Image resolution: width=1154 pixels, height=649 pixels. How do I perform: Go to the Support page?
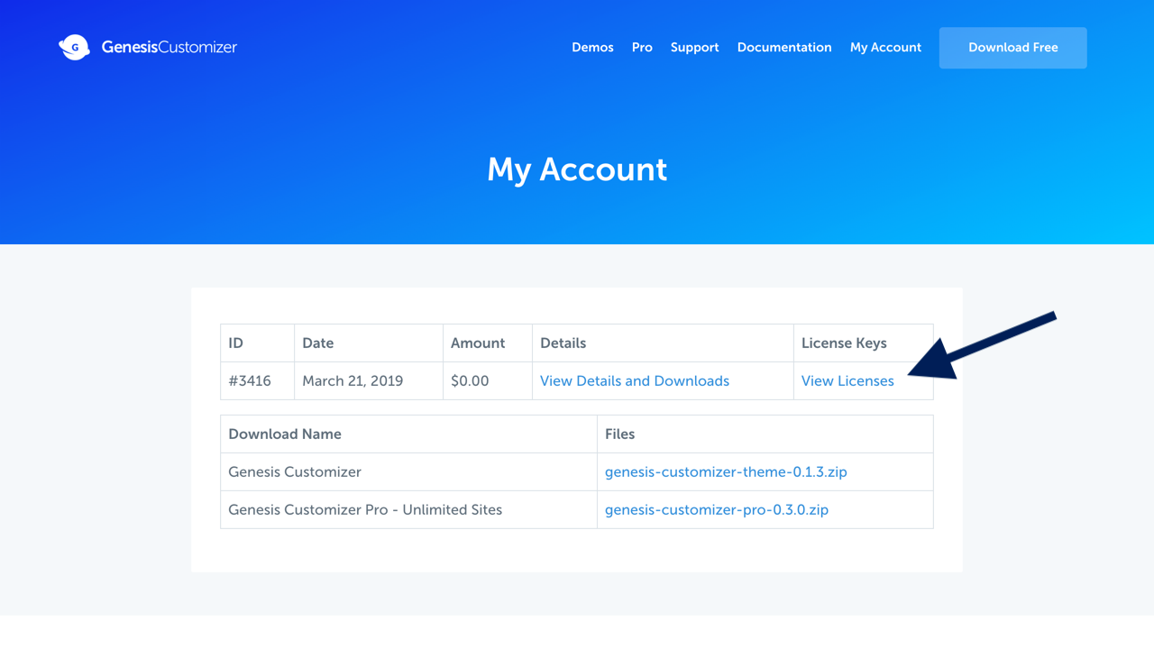(694, 48)
